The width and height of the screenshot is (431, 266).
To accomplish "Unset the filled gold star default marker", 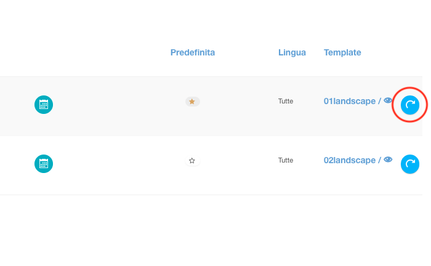I will 192,102.
